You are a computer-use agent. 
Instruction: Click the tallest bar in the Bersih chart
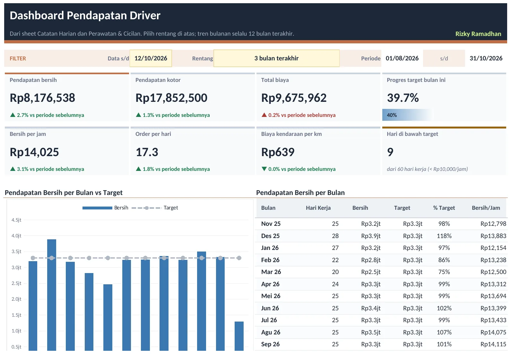[x=52, y=295]
